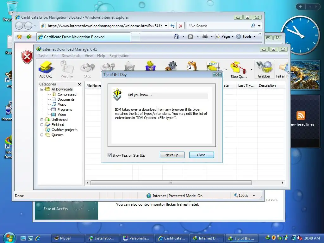The width and height of the screenshot is (324, 243).
Task: Click the Show Desktop quick launch icon
Action: tap(23, 238)
